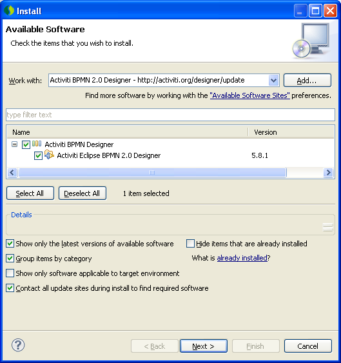Toggle Group items by category checkbox
The height and width of the screenshot is (363, 341).
tap(10, 259)
